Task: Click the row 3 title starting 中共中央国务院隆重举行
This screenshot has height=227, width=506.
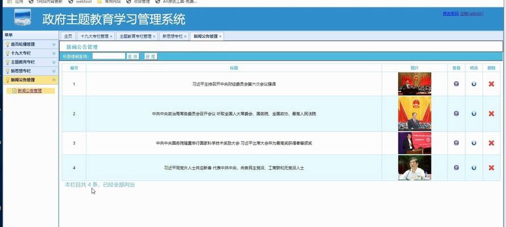Action: [234, 143]
